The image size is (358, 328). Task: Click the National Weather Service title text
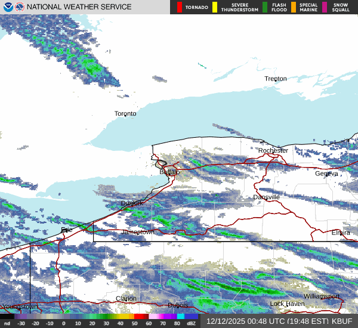click(79, 7)
